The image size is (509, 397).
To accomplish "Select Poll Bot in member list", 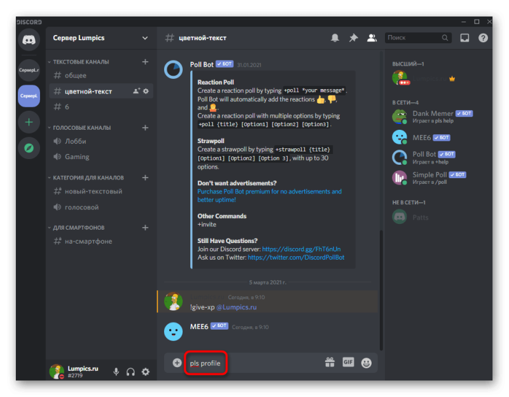I will [437, 157].
